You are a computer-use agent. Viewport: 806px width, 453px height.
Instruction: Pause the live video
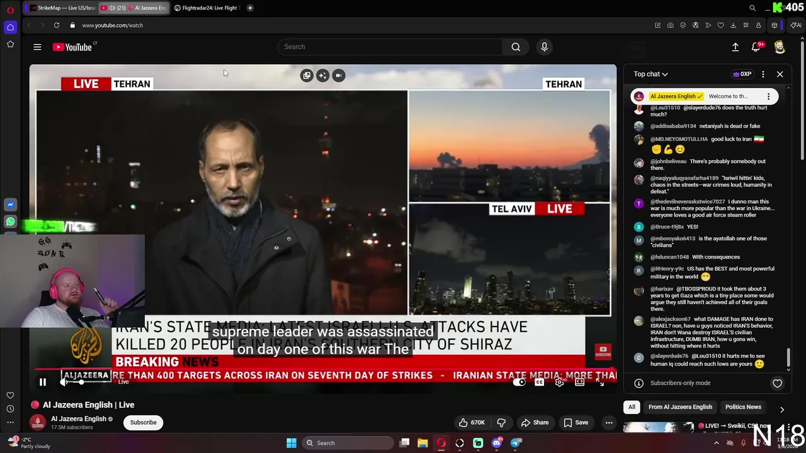43,382
